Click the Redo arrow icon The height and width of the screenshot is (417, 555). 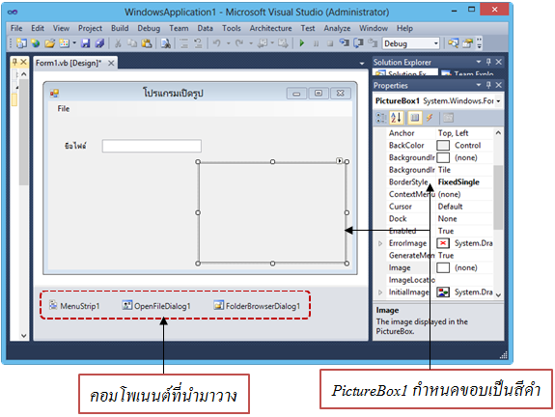(x=239, y=43)
